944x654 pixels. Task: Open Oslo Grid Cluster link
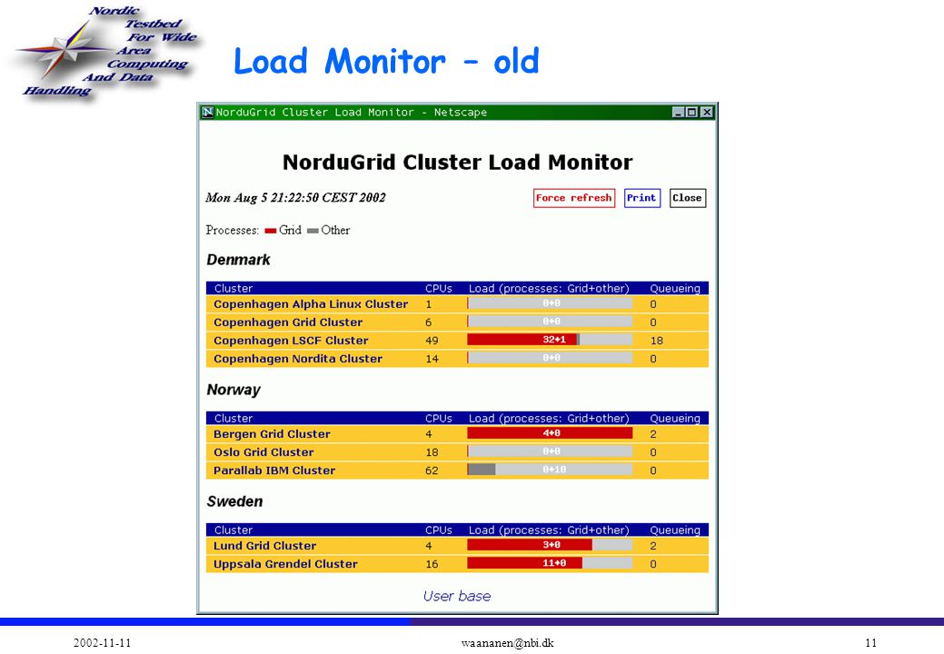click(263, 451)
